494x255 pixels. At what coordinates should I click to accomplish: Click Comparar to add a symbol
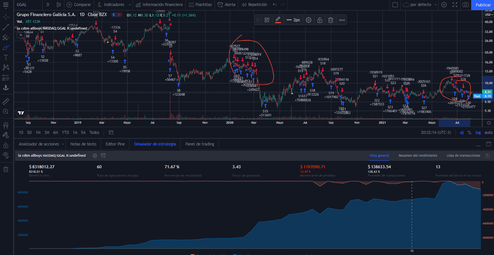79,4
